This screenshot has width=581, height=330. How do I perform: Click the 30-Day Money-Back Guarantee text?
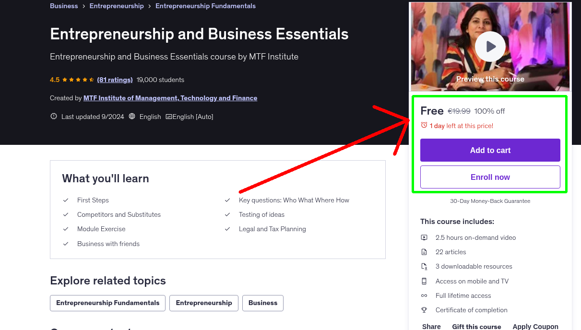pyautogui.click(x=490, y=201)
